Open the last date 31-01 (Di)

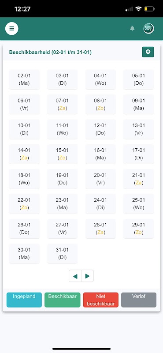tap(62, 253)
